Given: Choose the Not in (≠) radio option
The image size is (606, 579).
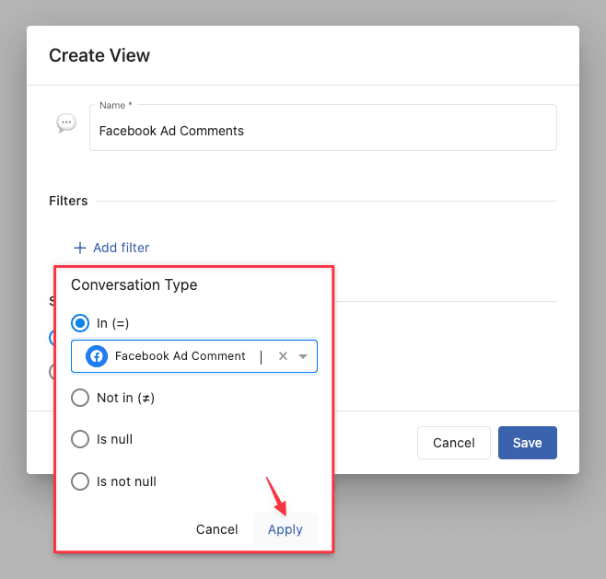Looking at the screenshot, I should click(x=80, y=398).
